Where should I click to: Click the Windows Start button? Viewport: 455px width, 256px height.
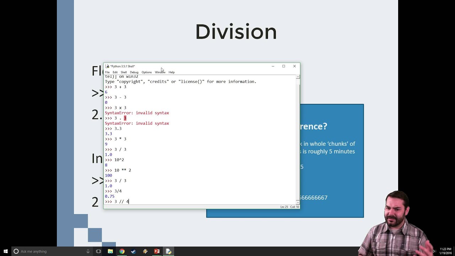[6, 251]
